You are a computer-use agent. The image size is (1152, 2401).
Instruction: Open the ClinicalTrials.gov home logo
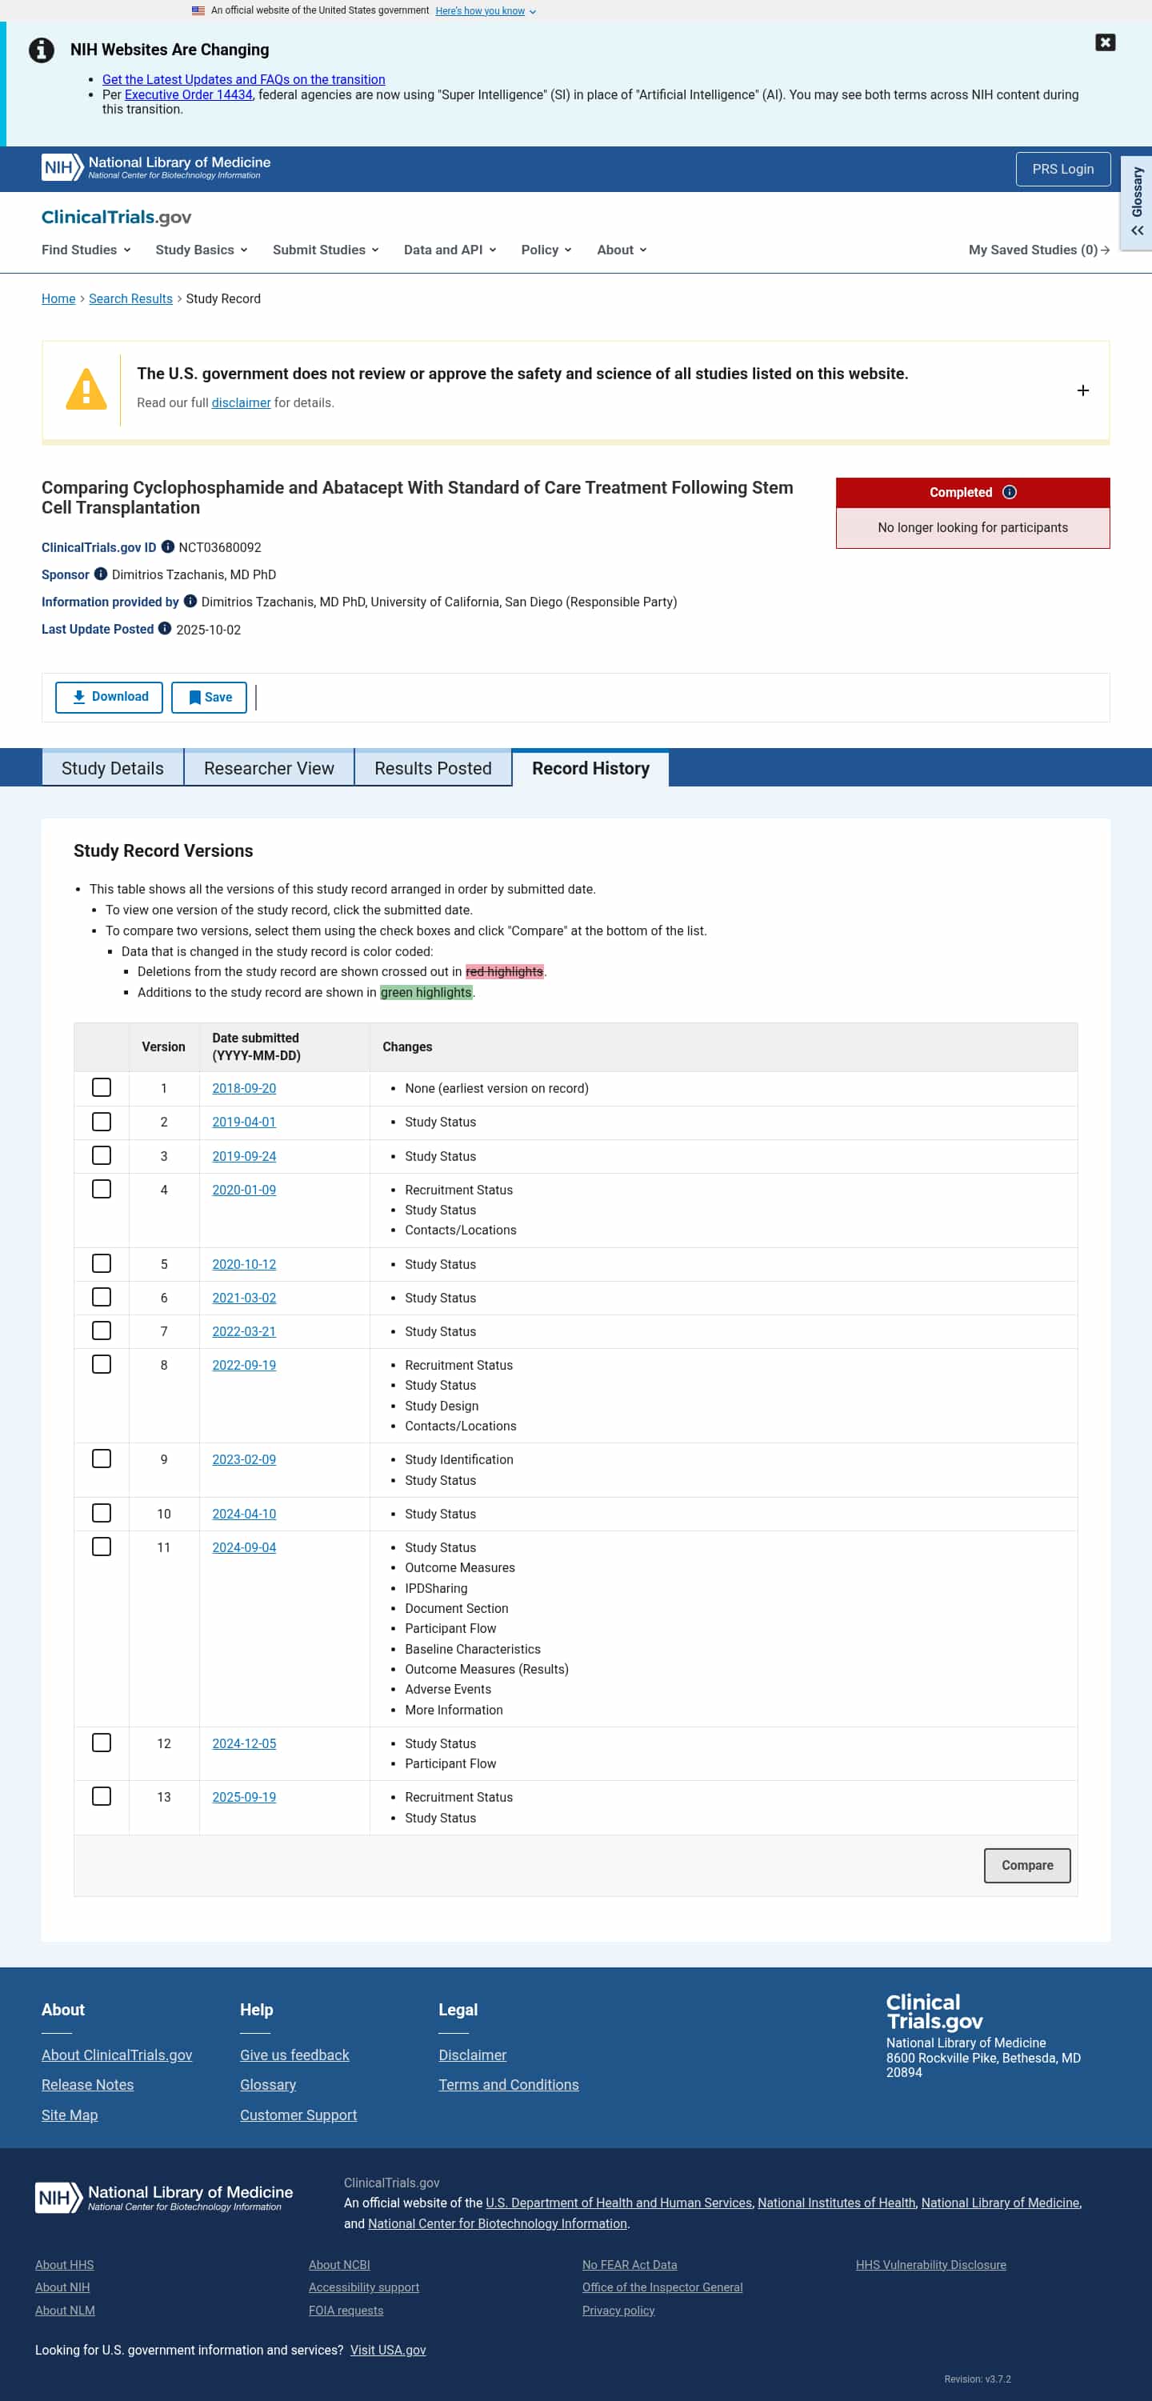117,217
